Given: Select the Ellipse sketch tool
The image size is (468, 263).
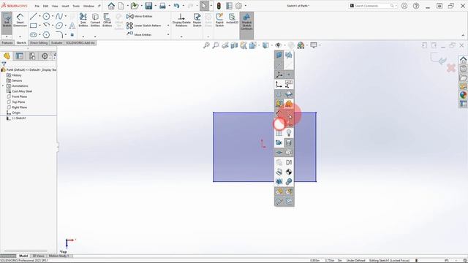Looking at the screenshot, I should point(59,26).
